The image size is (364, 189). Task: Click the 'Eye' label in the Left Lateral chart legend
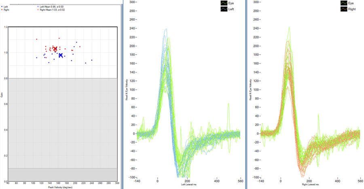[231, 3]
